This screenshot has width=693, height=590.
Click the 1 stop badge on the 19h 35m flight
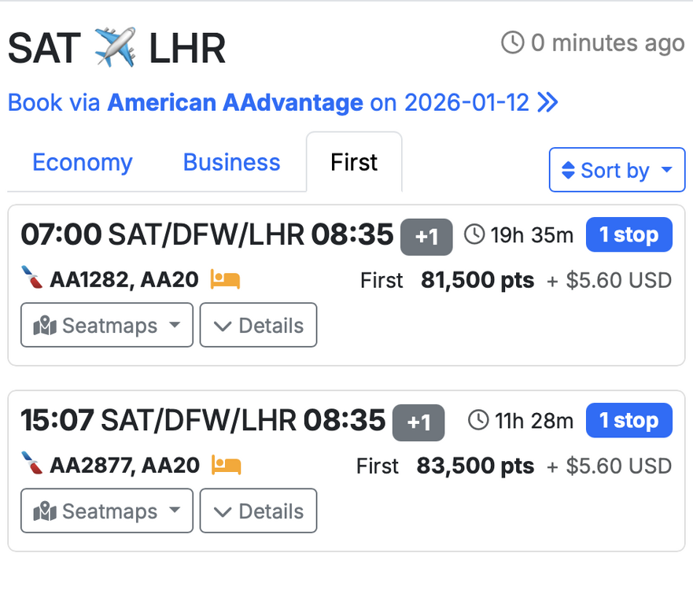click(x=628, y=234)
